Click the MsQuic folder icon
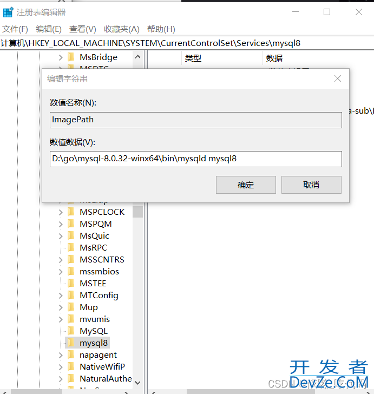 [x=71, y=235]
